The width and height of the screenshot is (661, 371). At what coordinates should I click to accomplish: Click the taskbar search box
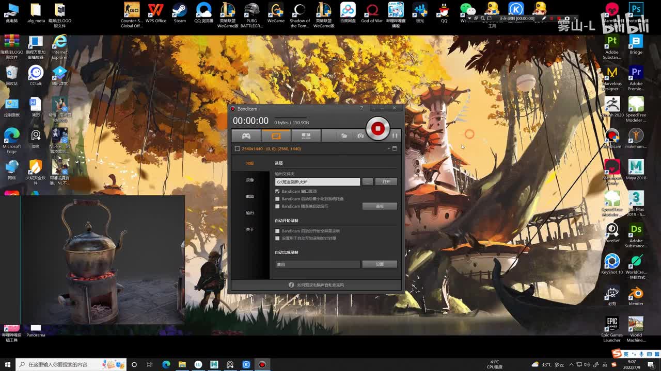click(x=71, y=364)
